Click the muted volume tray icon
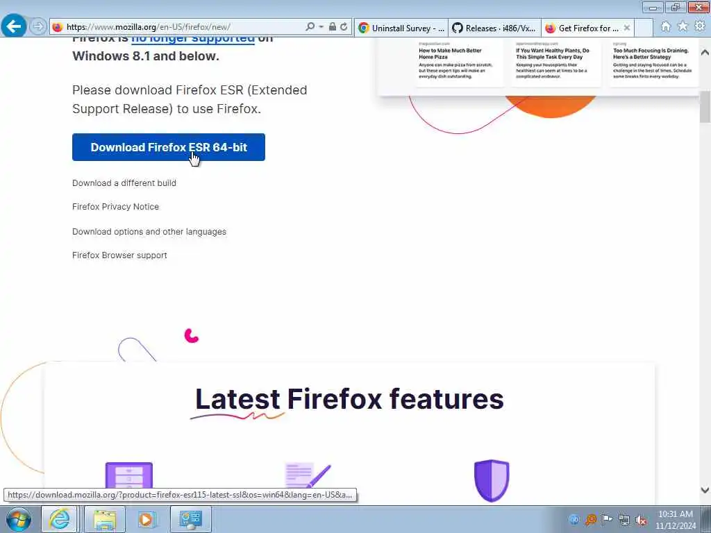This screenshot has height=533, width=711. click(x=641, y=520)
